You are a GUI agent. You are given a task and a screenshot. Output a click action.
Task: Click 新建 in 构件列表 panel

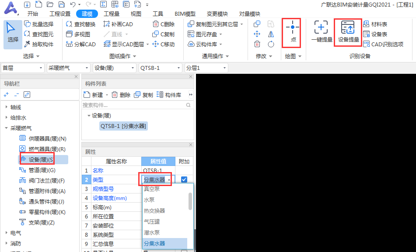pyautogui.click(x=93, y=95)
